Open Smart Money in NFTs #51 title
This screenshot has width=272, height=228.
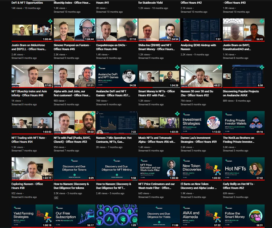(157, 93)
